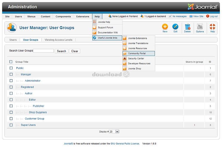Viewport: 222px width, 148px height.
Task: Click the Joomla Help menu icon
Action: pyautogui.click(x=94, y=22)
